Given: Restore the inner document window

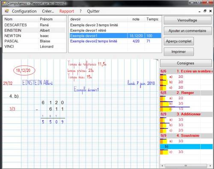Looking at the screenshot, I should [x=205, y=11].
